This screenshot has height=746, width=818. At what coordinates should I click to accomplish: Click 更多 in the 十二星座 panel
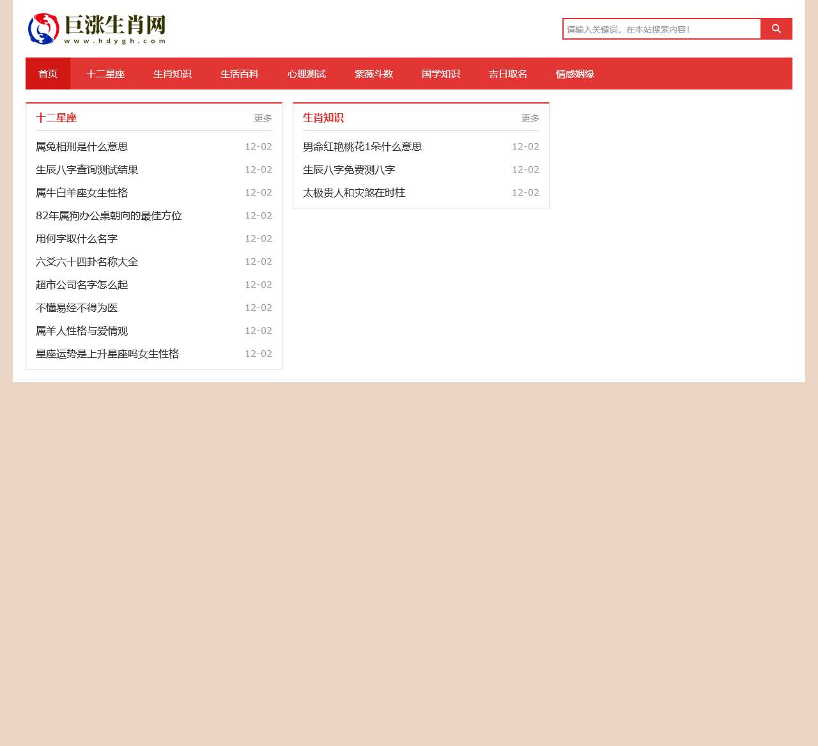tap(263, 118)
